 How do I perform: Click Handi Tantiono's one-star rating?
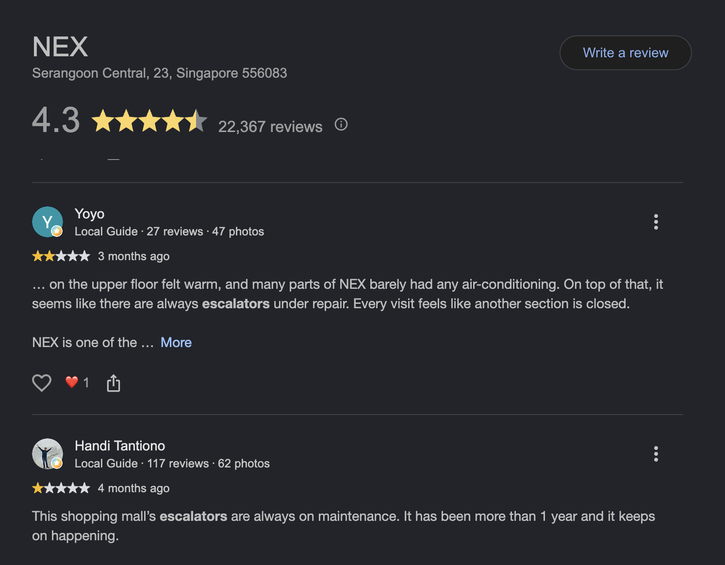coord(61,488)
